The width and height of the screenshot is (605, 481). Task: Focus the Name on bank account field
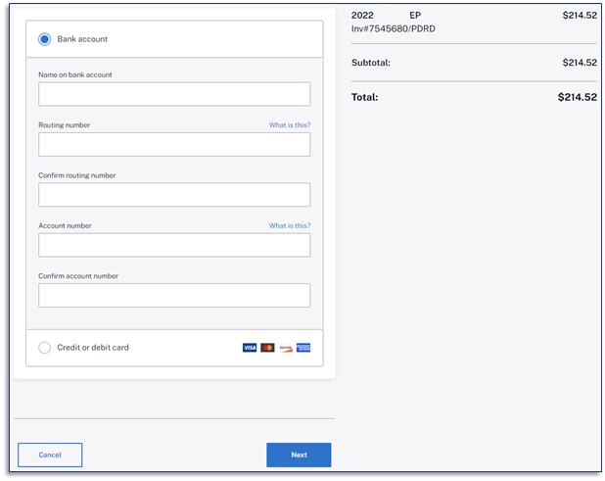pyautogui.click(x=174, y=94)
